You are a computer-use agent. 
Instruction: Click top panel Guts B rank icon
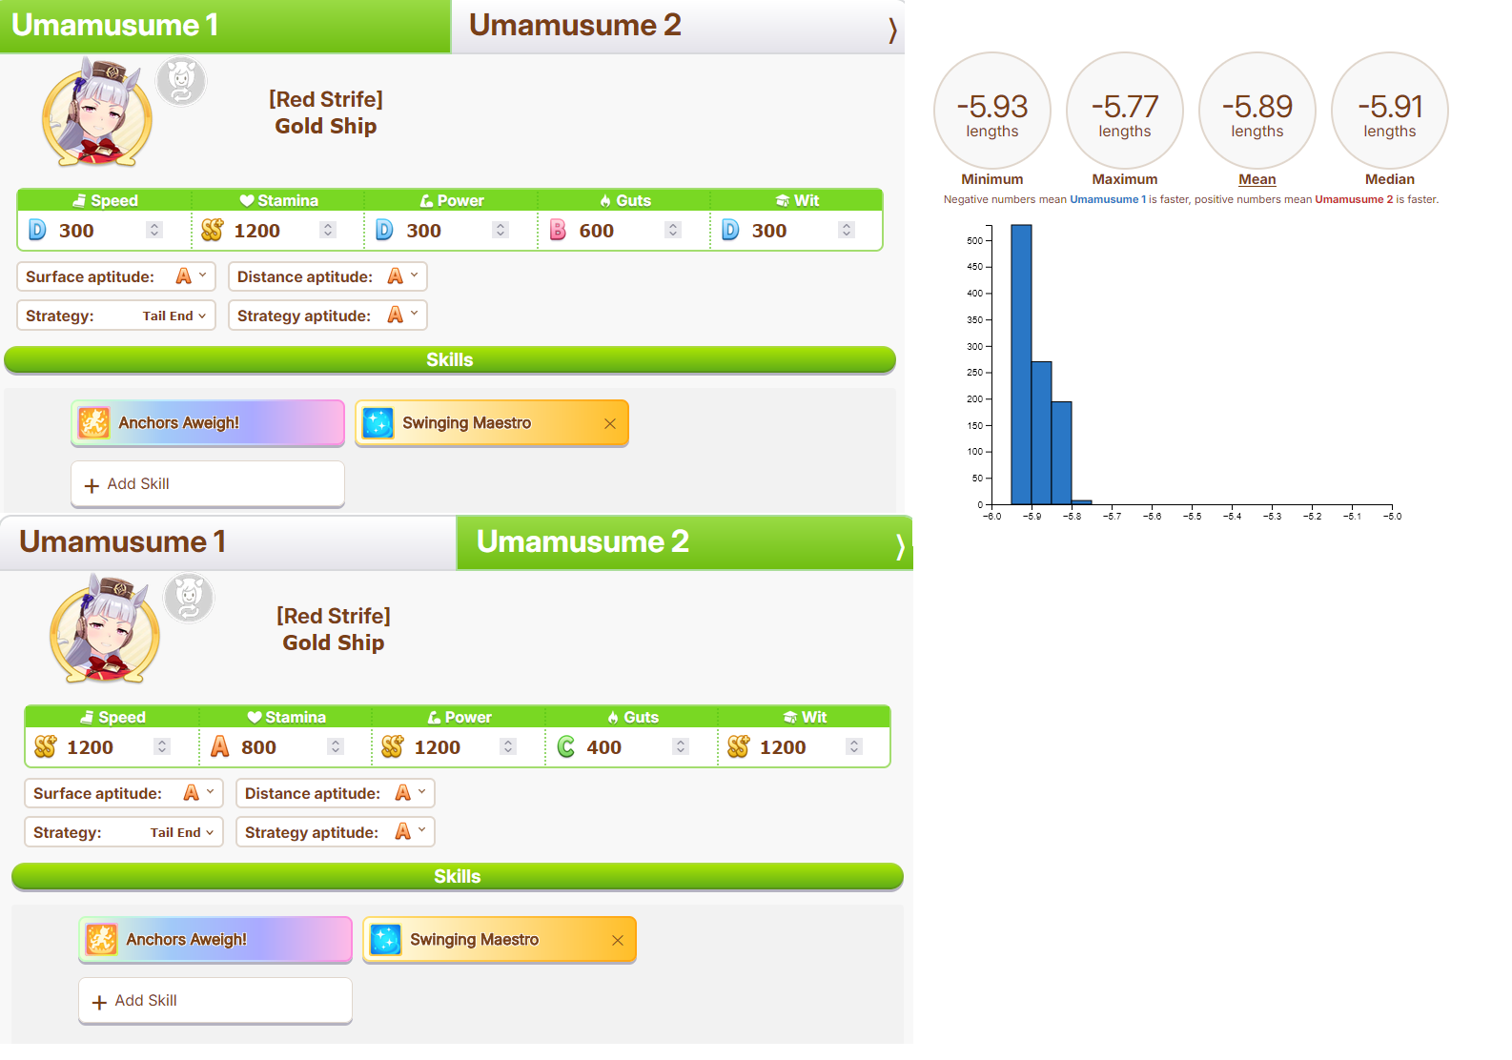click(558, 230)
